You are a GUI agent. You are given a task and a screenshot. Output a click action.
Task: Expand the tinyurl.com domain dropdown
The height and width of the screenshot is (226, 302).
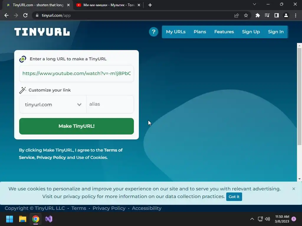pos(53,104)
